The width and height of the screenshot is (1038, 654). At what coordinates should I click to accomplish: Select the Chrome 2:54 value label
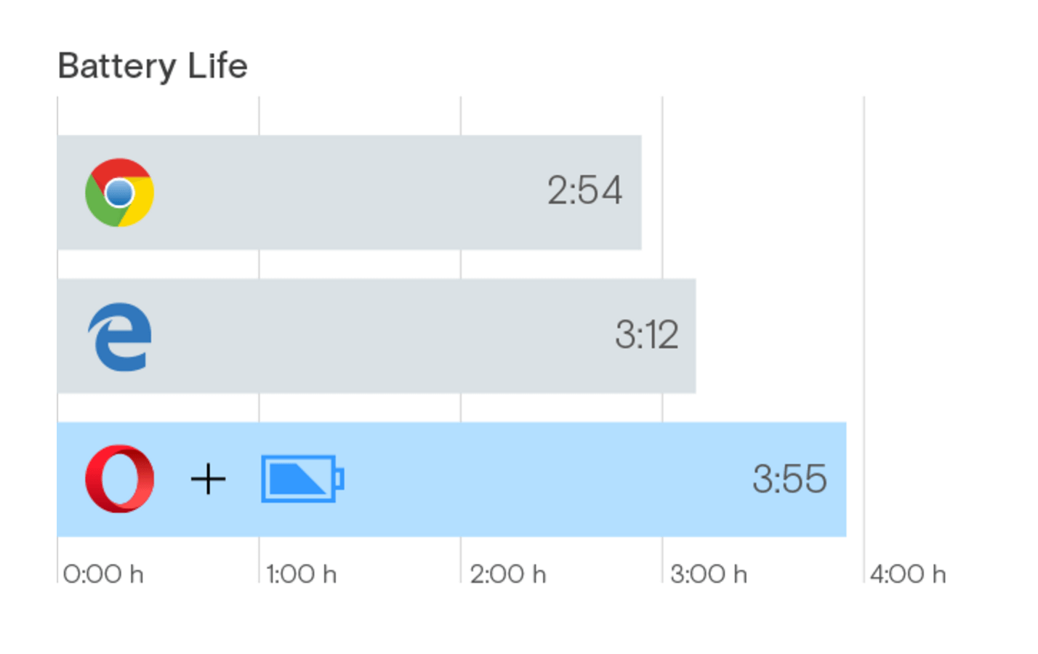pos(584,190)
